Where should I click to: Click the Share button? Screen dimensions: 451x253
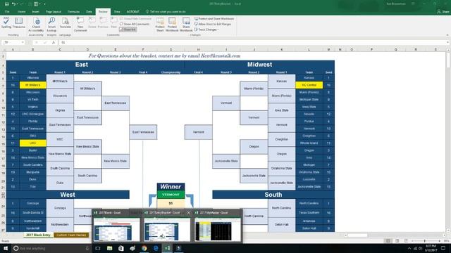pos(443,12)
